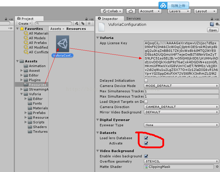The image size is (220, 172).
Task: Toggle the Project panel lock icon
Action: tap(86, 19)
